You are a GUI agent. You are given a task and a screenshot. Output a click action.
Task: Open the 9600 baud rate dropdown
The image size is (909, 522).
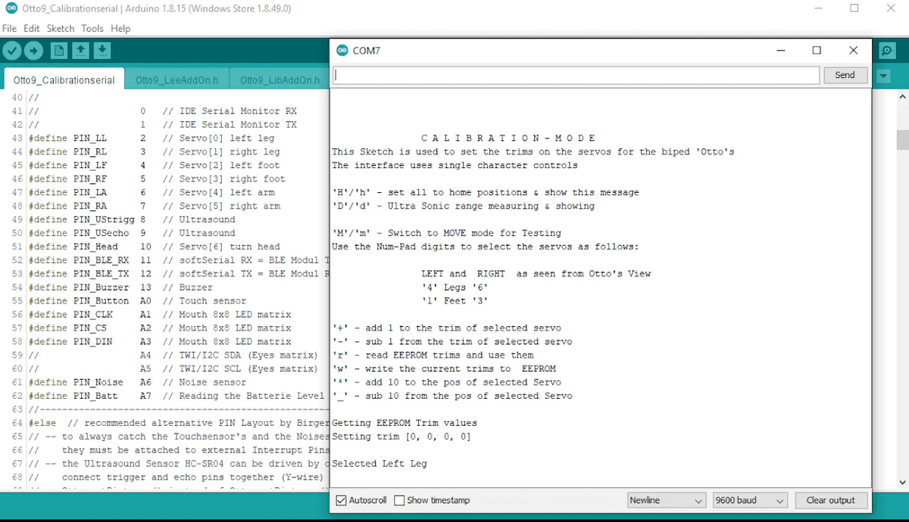[750, 500]
